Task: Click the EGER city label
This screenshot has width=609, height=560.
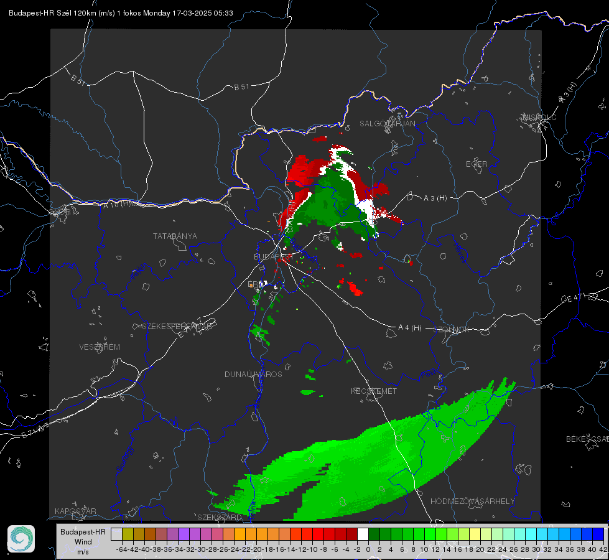Action: coord(477,164)
